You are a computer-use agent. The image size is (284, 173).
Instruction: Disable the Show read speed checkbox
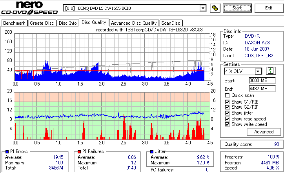227,119
